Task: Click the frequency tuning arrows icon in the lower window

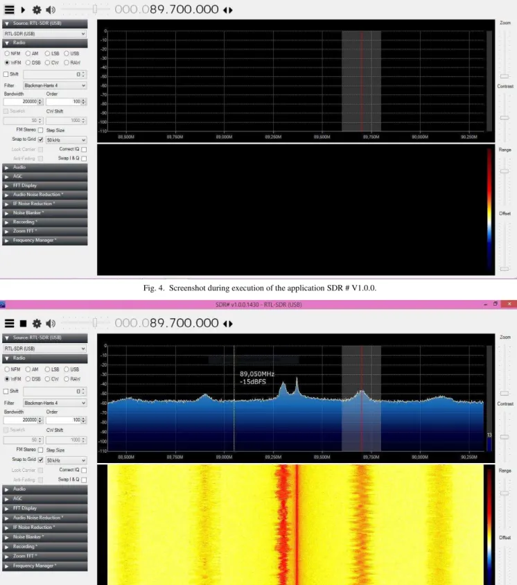Action: pos(228,324)
